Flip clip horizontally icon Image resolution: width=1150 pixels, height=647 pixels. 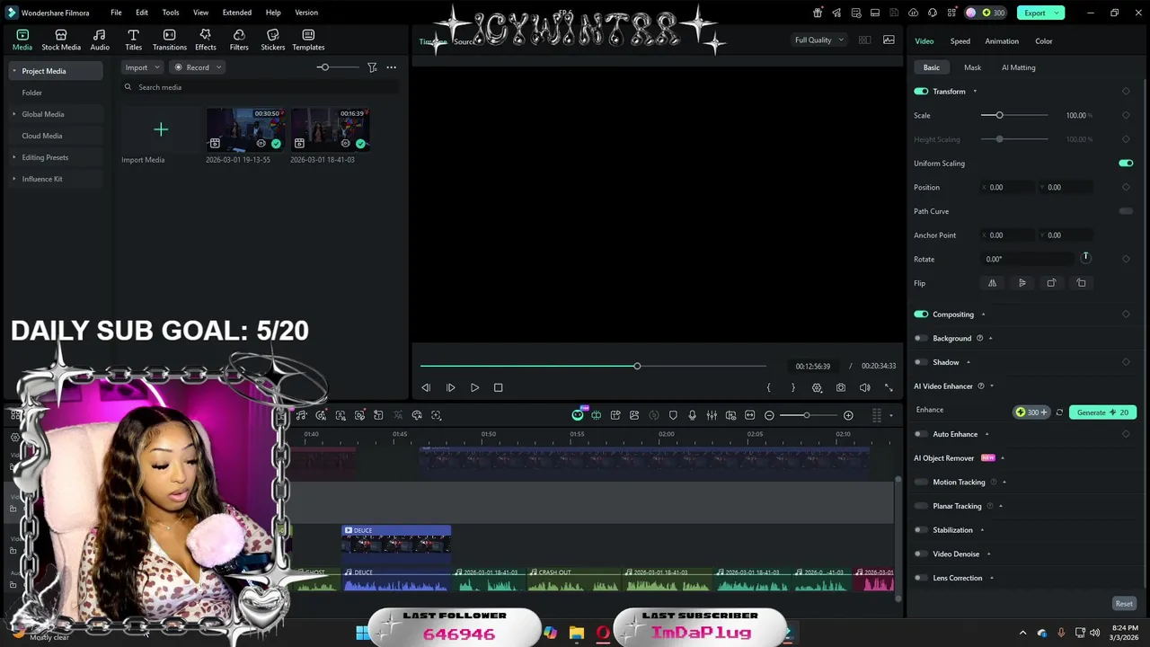(x=993, y=283)
